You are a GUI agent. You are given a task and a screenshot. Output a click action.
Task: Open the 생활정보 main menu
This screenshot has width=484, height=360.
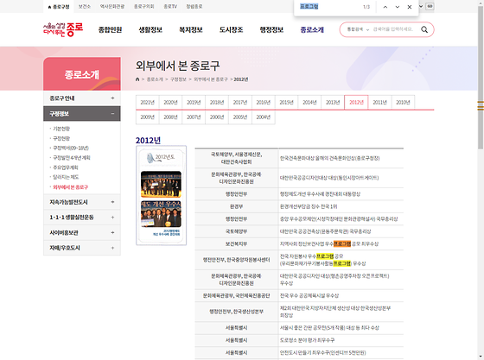tap(150, 29)
